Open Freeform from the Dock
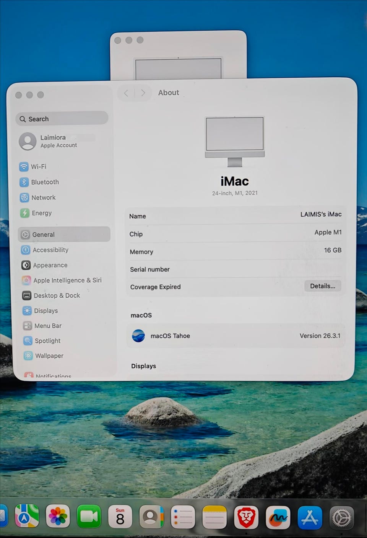Image resolution: width=367 pixels, height=538 pixels. tap(278, 517)
